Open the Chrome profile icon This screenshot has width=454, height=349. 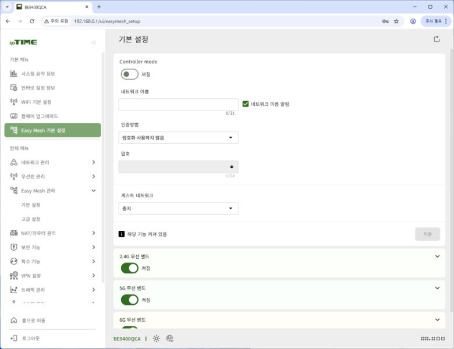[413, 21]
